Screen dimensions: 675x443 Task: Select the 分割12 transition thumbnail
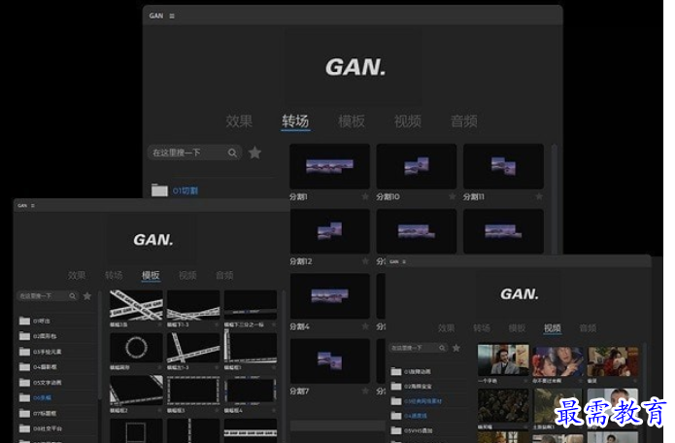coord(330,231)
